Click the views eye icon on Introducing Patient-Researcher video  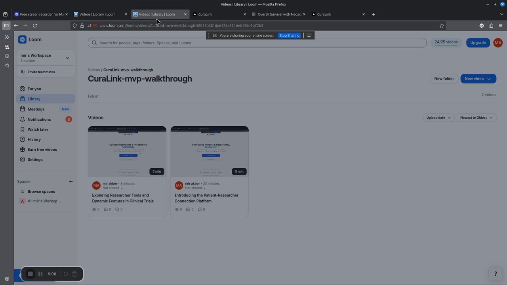[x=177, y=209]
